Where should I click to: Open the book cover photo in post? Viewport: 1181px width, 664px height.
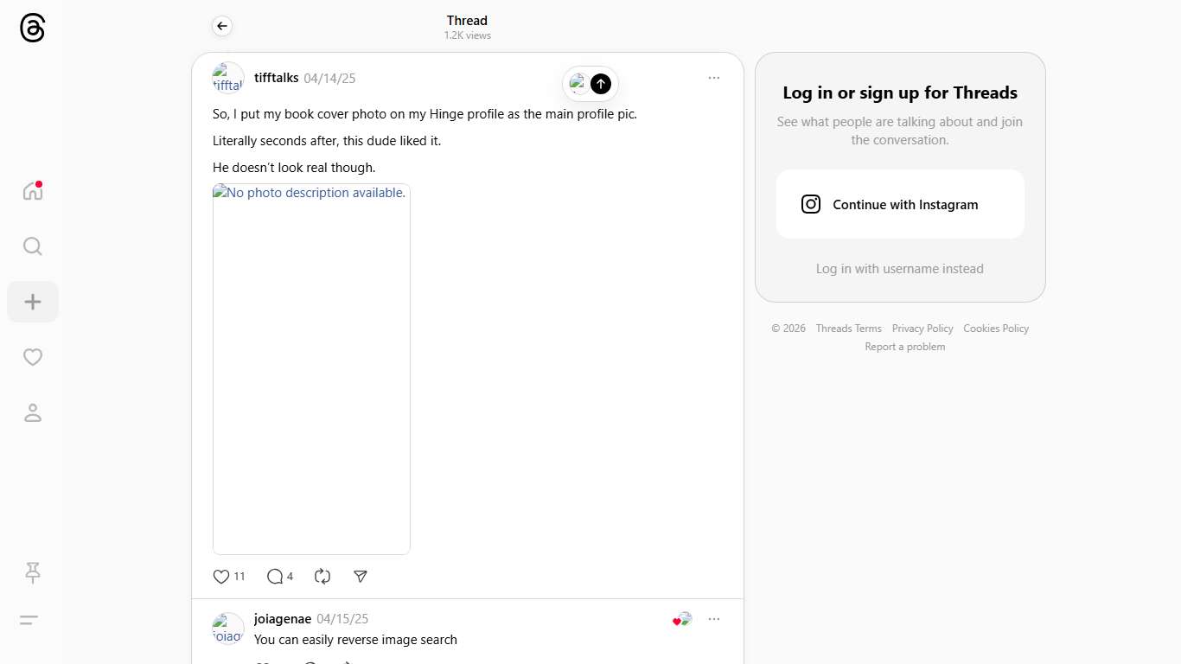(311, 369)
